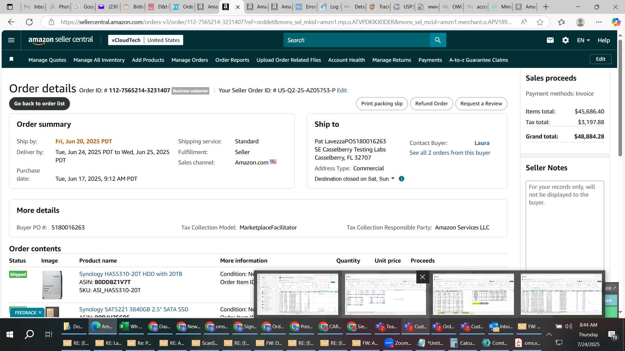Image resolution: width=625 pixels, height=351 pixels.
Task: Click the read aloud icon in address bar
Action: tap(524, 22)
